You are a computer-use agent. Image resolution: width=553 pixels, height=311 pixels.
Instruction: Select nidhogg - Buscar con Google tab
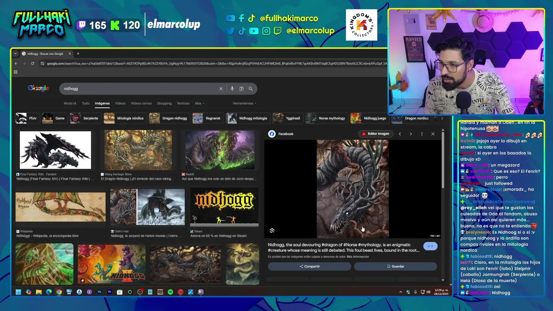[45, 54]
